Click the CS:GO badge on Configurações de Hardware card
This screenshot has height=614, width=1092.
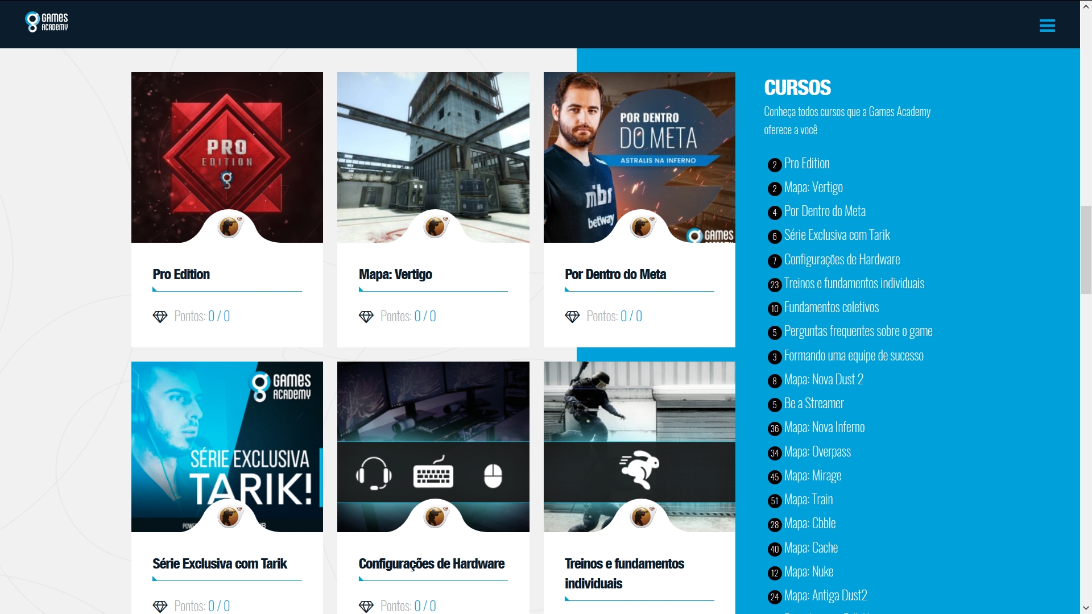tap(436, 517)
